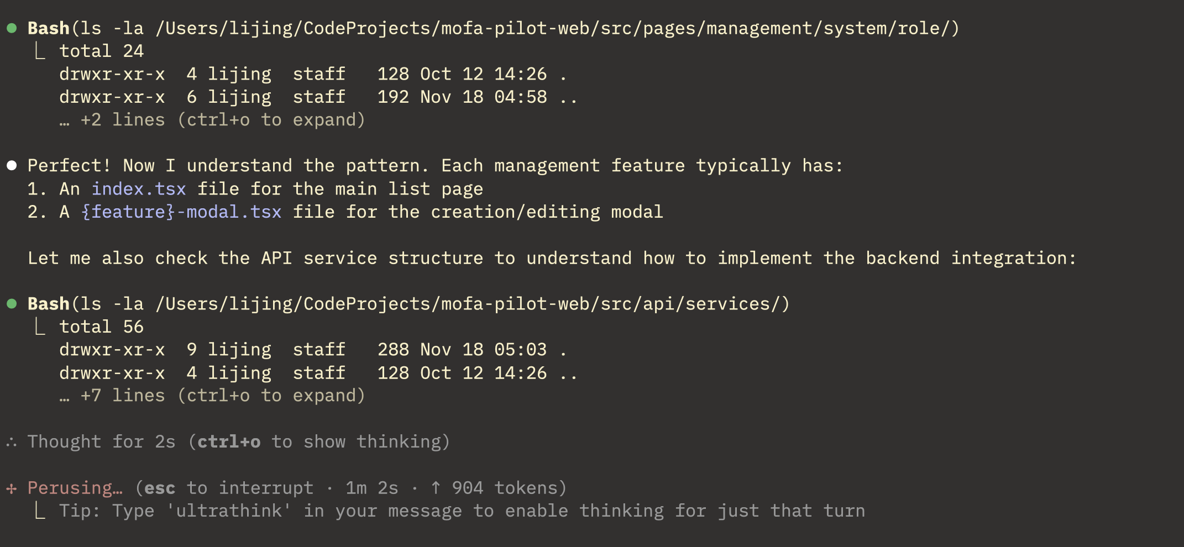Open the {feature}-modal.tsx file reference
Screen dimensions: 1184x547
181,212
